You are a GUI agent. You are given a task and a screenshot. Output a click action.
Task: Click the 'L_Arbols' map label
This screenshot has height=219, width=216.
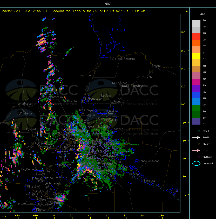(x=32, y=194)
